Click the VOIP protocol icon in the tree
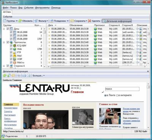 (x=15, y=59)
